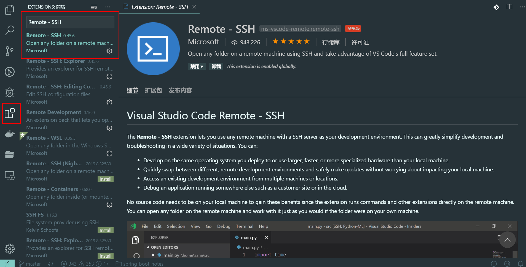
Task: Open the More Actions ellipsis in Extensions panel
Action: (x=107, y=7)
